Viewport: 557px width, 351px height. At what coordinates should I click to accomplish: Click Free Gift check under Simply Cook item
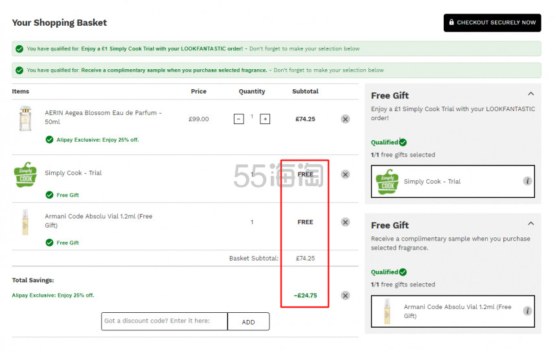49,195
